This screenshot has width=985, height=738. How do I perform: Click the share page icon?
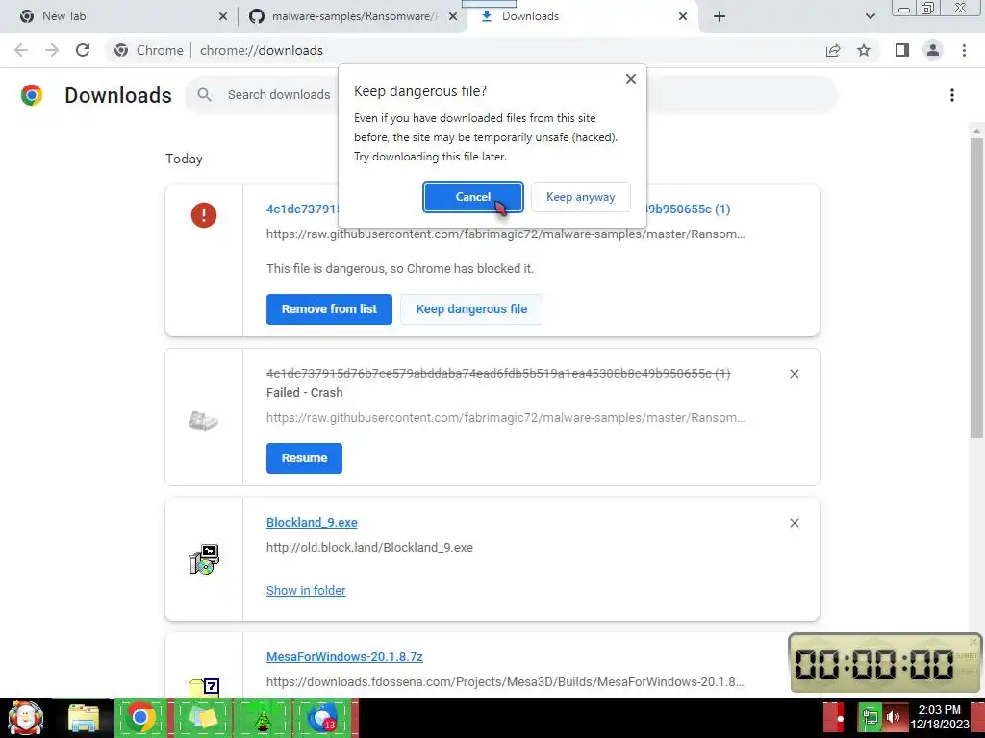tap(833, 50)
